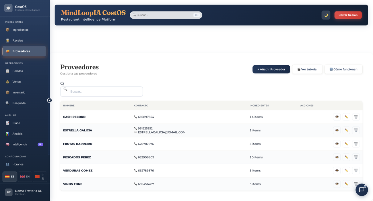The width and height of the screenshot is (373, 201).
Task: Edit VERDURAS GOMEZ with the pencil icon
Action: (x=346, y=170)
